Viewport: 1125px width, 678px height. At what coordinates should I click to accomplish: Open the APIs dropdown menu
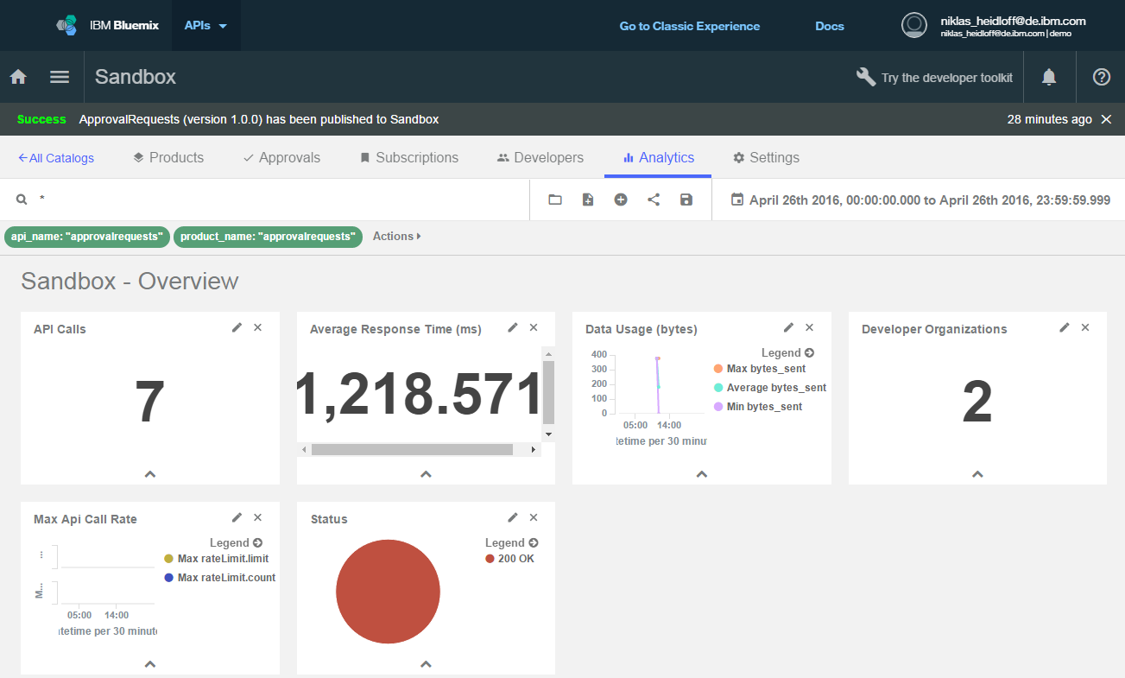pyautogui.click(x=205, y=25)
